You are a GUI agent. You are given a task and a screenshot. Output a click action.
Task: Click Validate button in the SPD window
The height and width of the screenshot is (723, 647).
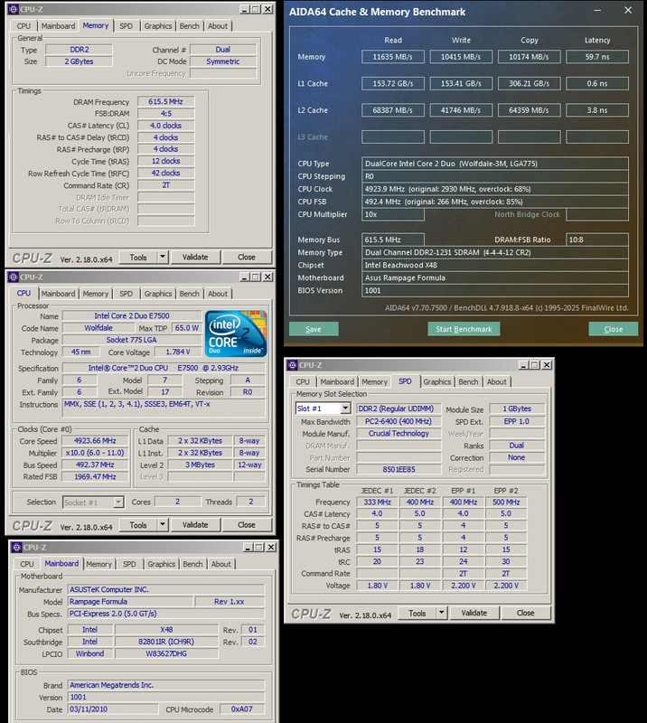pos(474,613)
